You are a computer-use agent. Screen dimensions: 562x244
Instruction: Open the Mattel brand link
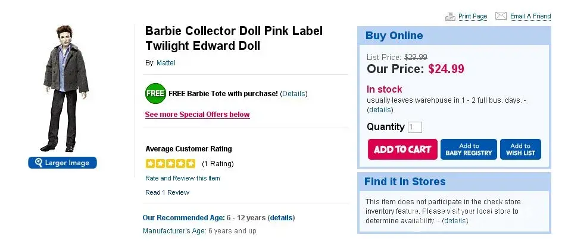(x=166, y=62)
